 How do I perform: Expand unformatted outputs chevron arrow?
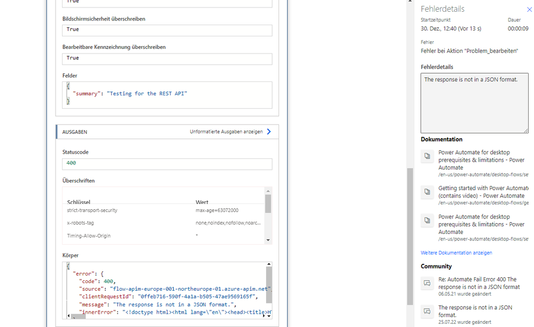click(269, 132)
